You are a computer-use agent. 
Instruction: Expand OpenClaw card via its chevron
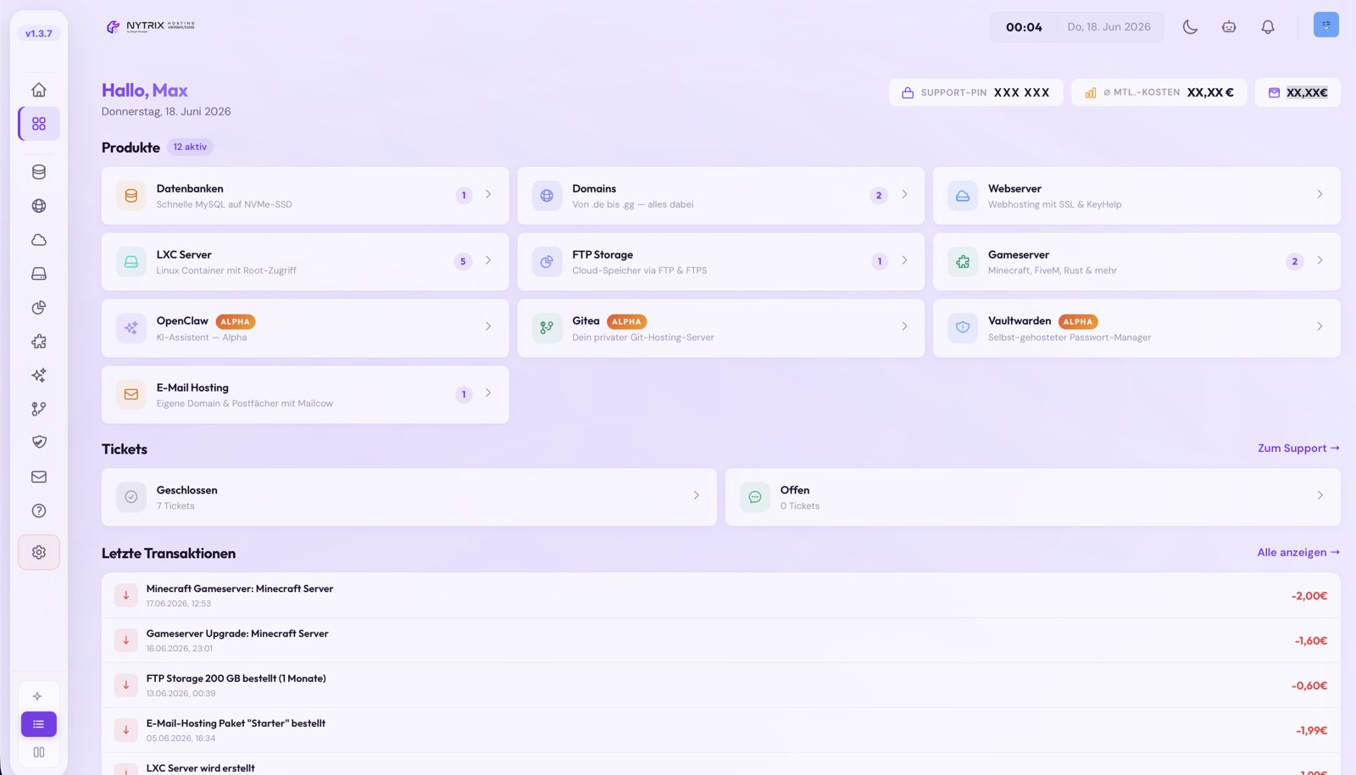488,326
